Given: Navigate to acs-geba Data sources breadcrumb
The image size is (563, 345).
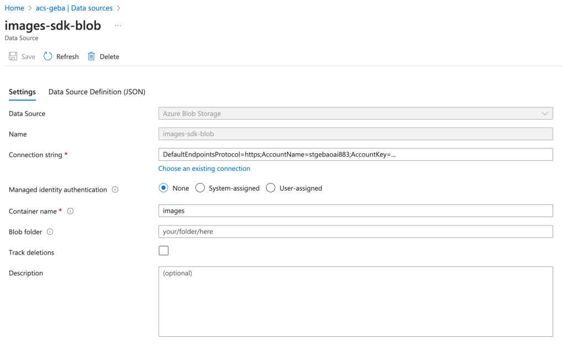Looking at the screenshot, I should click(x=74, y=8).
